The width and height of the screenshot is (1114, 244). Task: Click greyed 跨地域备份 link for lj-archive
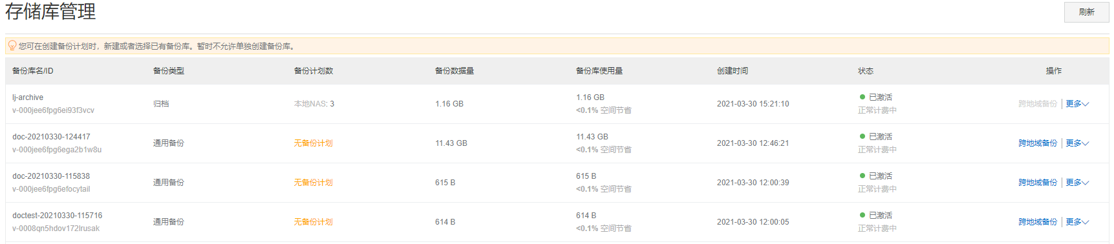click(1038, 104)
